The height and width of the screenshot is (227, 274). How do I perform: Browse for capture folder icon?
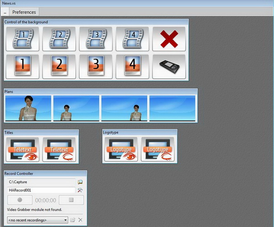click(x=80, y=182)
